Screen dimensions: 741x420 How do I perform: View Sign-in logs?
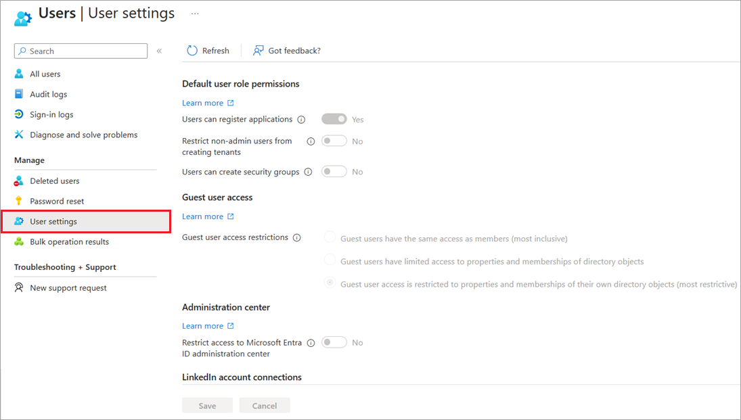click(49, 114)
